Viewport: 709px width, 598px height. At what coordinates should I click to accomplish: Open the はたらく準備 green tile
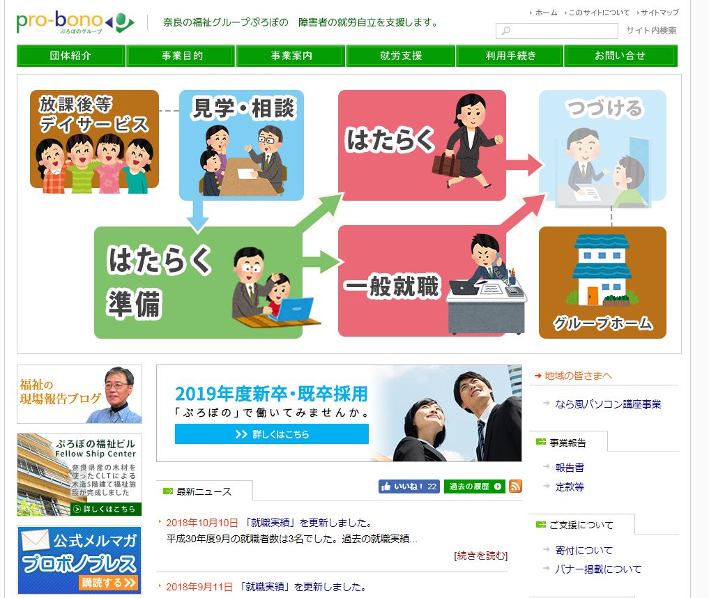(199, 282)
